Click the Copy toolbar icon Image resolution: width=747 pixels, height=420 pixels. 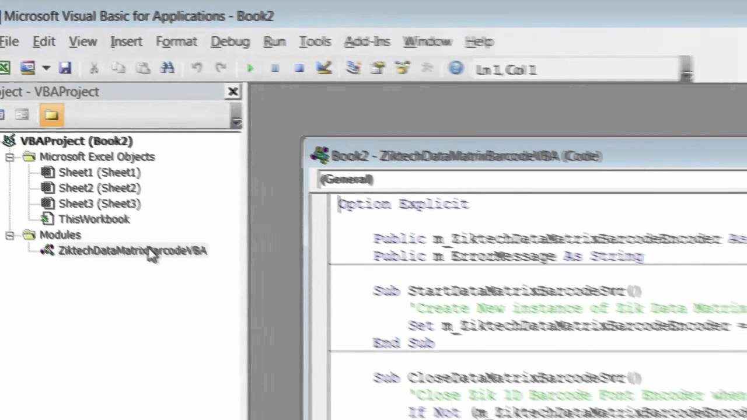pos(118,68)
